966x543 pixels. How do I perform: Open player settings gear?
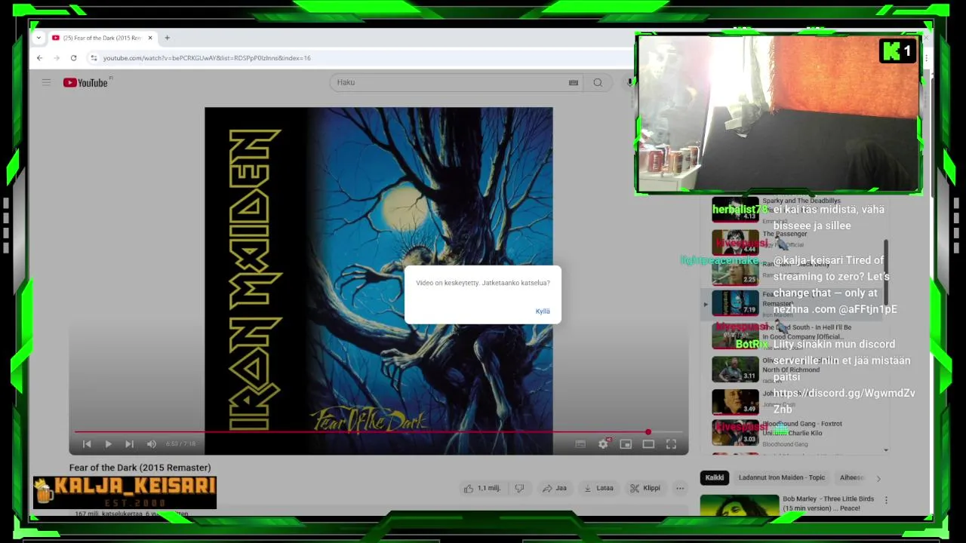pos(603,444)
